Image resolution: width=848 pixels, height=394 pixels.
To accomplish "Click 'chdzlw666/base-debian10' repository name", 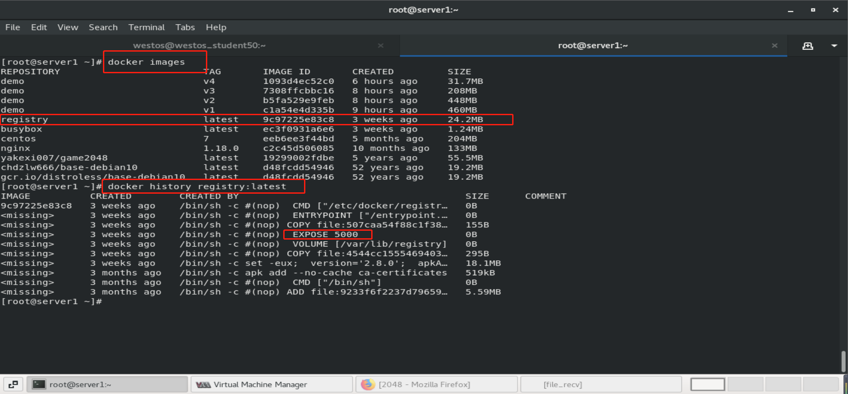I will 69,168.
